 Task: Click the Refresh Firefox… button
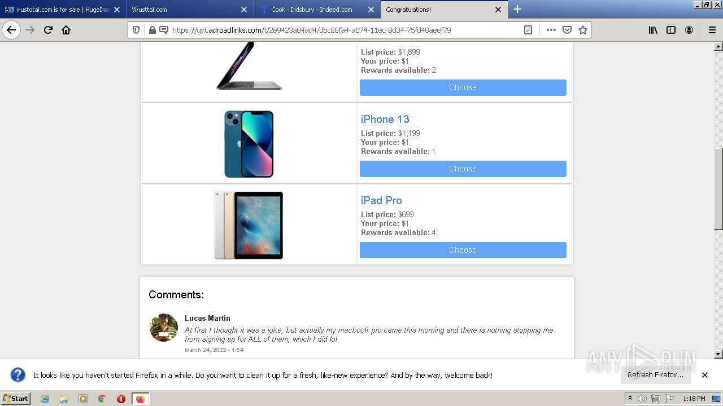coord(655,374)
